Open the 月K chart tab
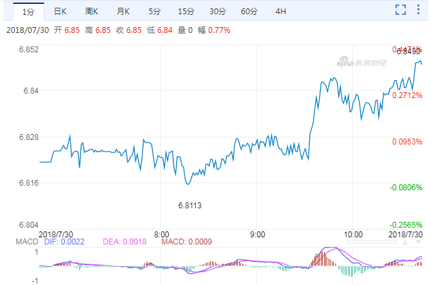The height and width of the screenshot is (285, 431). [x=123, y=11]
